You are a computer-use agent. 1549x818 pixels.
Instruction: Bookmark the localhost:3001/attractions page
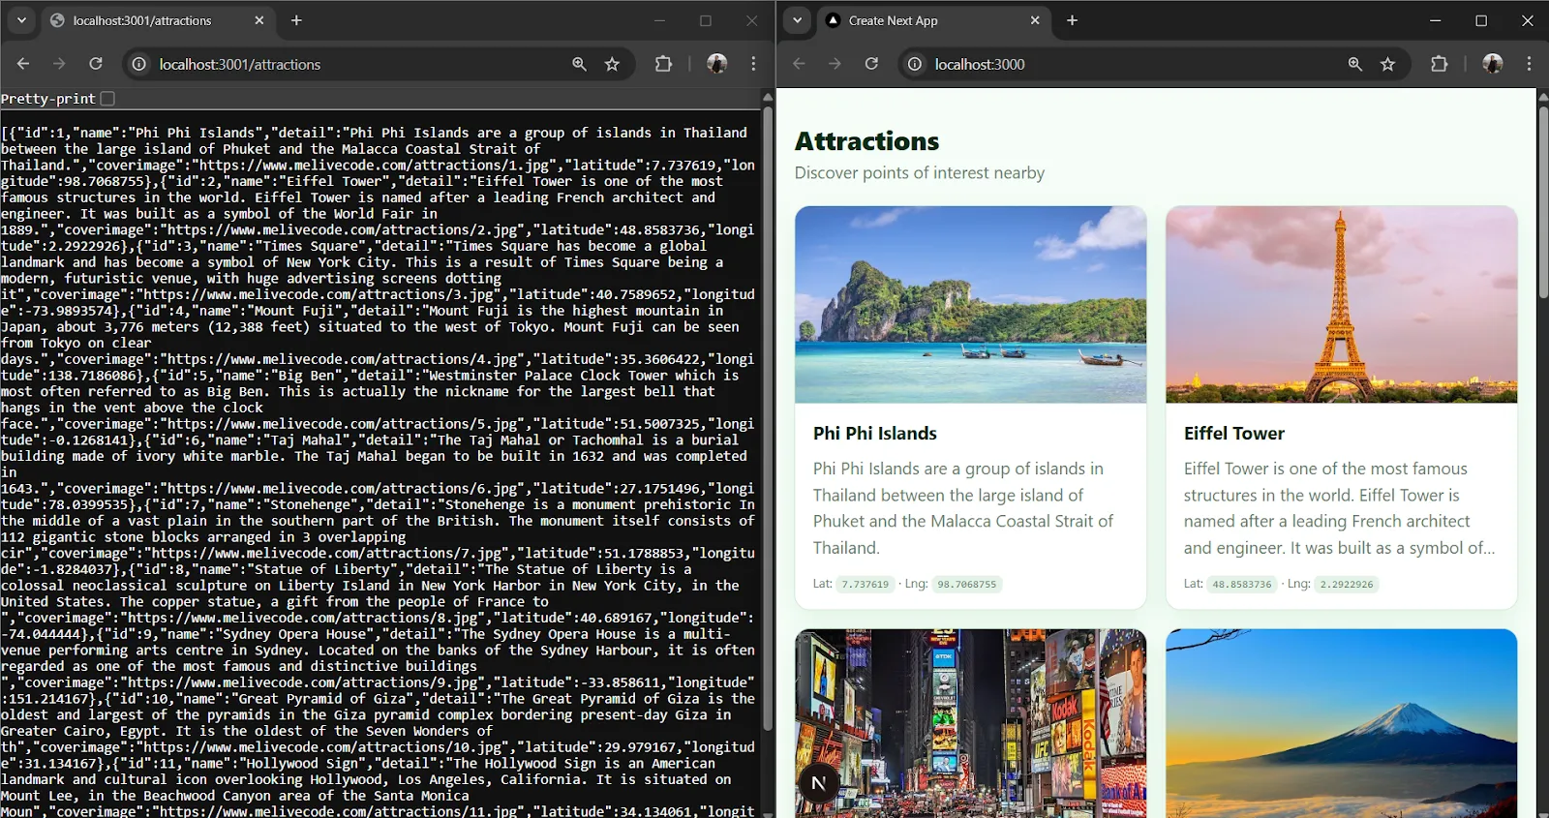click(612, 64)
